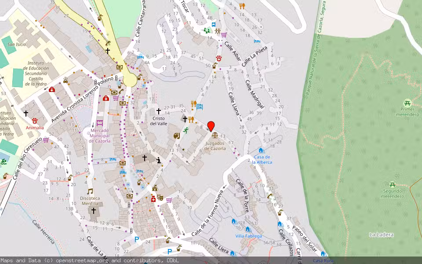Click the cross icon below Discoteca Menfilla
The image size is (422, 264).
pos(93,211)
